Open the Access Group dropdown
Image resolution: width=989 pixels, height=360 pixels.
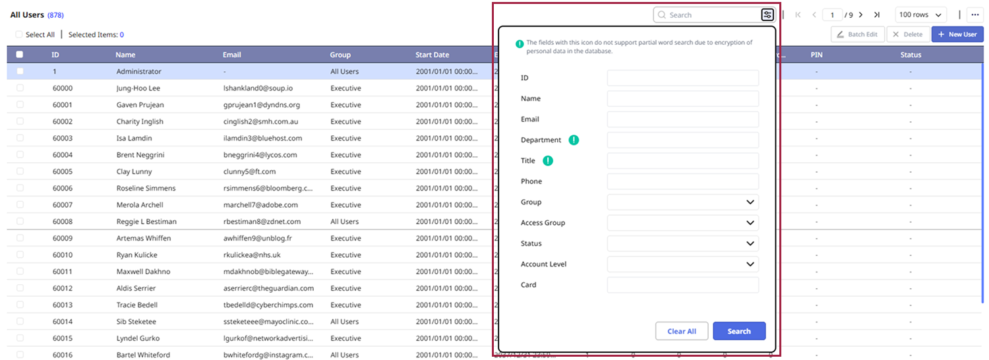click(x=682, y=223)
